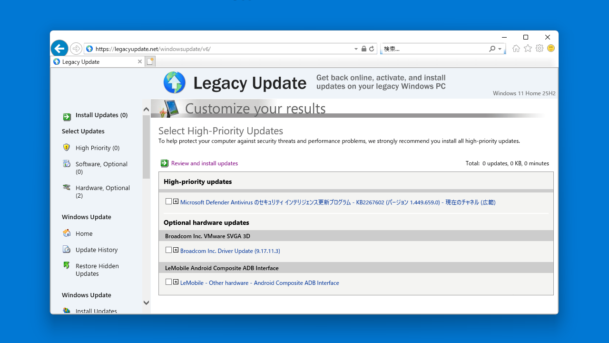609x343 pixels.
Task: Open Update History in sidebar
Action: click(x=97, y=250)
